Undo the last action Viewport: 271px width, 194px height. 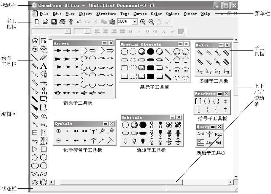(x=79, y=22)
